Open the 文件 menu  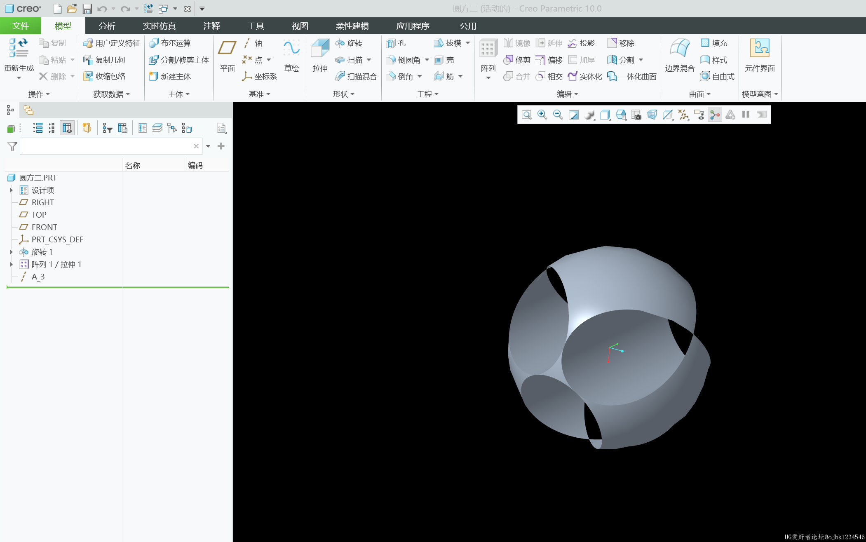coord(21,26)
